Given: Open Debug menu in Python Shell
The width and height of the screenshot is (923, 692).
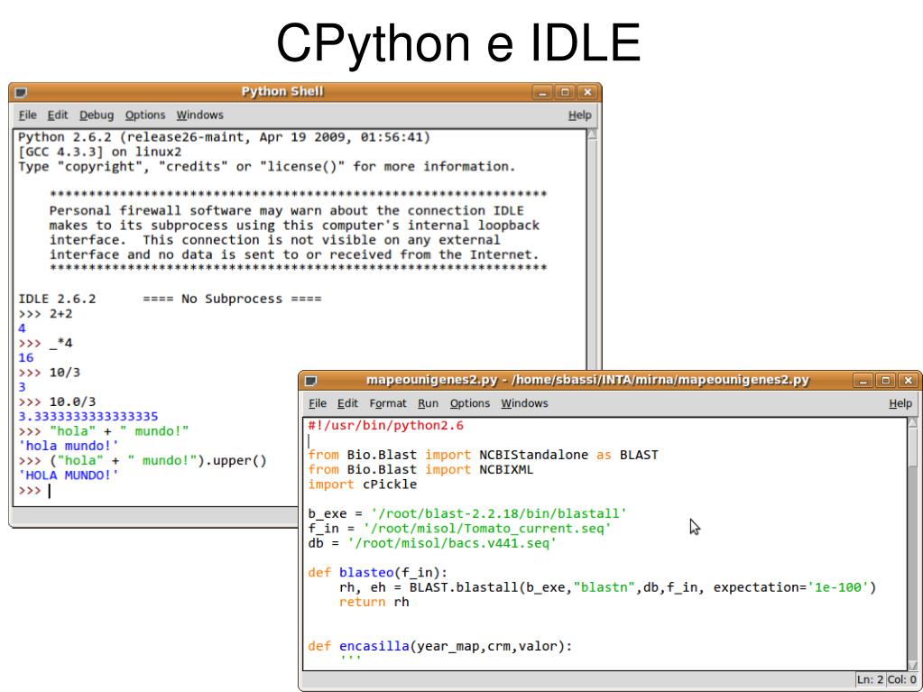Looking at the screenshot, I should coord(97,115).
